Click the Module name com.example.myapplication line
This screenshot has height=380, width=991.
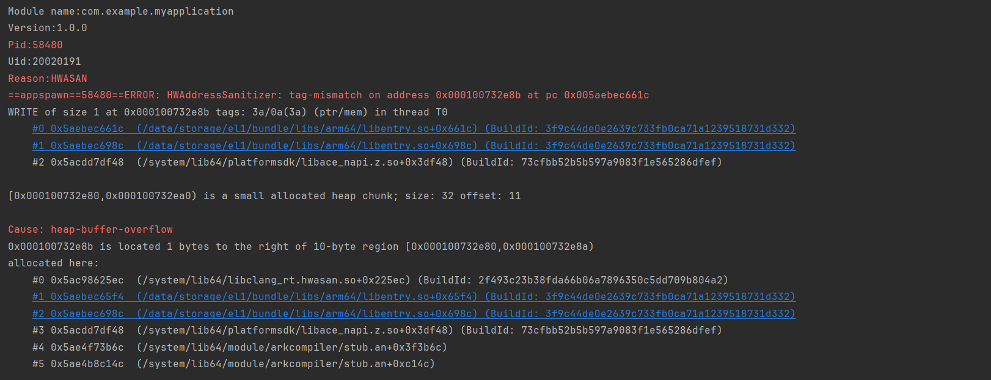pos(120,12)
